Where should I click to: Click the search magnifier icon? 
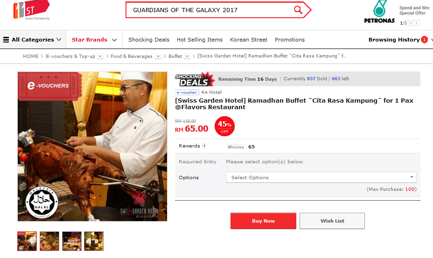click(298, 10)
